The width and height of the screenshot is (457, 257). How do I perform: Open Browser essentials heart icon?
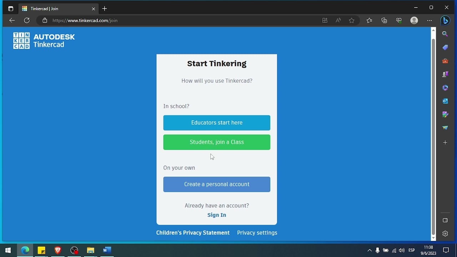click(x=399, y=20)
